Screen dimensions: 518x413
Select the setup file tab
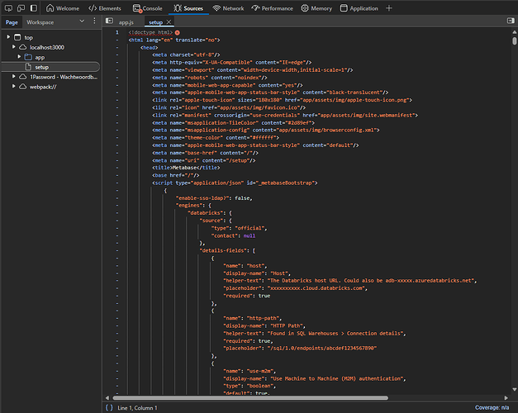[x=155, y=22]
